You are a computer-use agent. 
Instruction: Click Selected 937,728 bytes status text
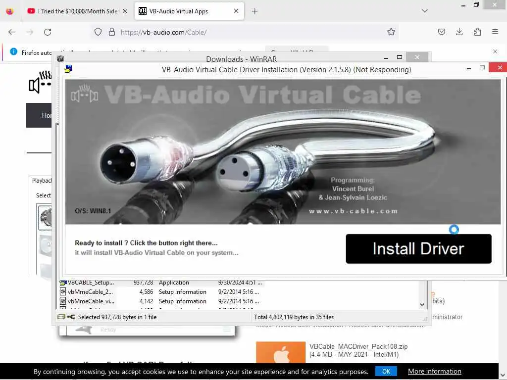coord(117,317)
